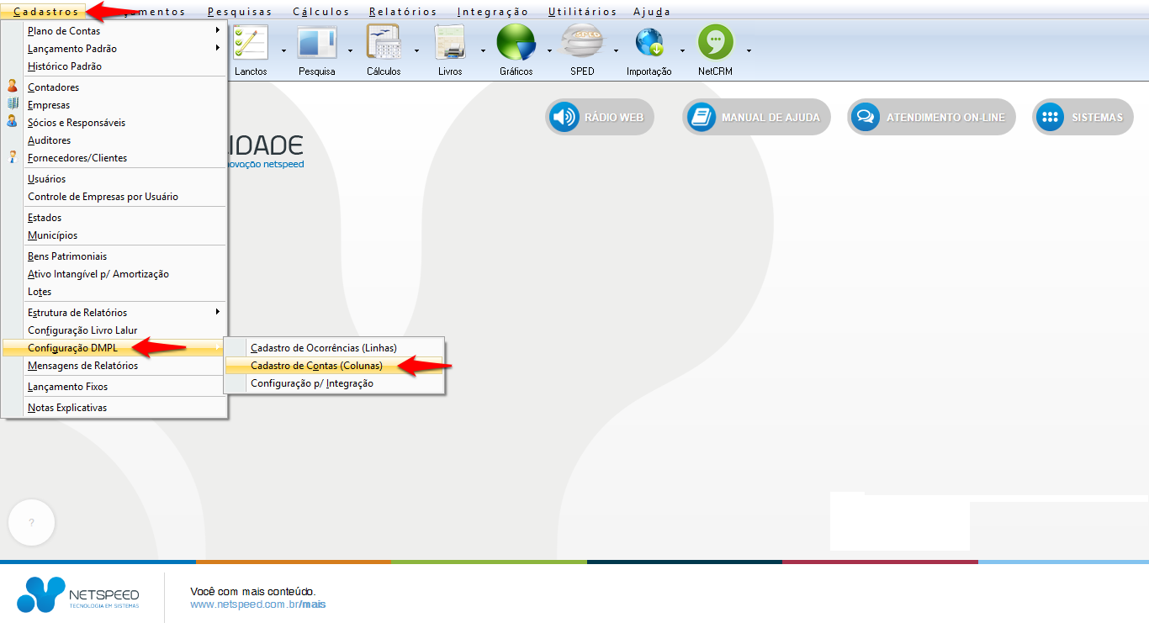
Task: Follow the www.netspeed.com.br/mais link
Action: pos(258,604)
